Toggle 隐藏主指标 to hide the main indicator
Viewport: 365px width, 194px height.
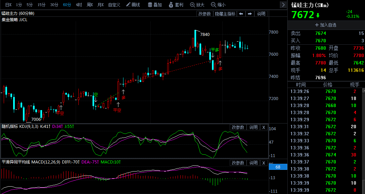tap(225, 14)
